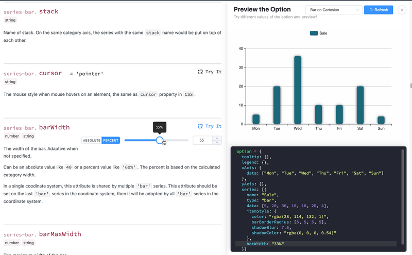Click the series-bar.stack heading
Screen dimensions: 412x255
[31, 11]
